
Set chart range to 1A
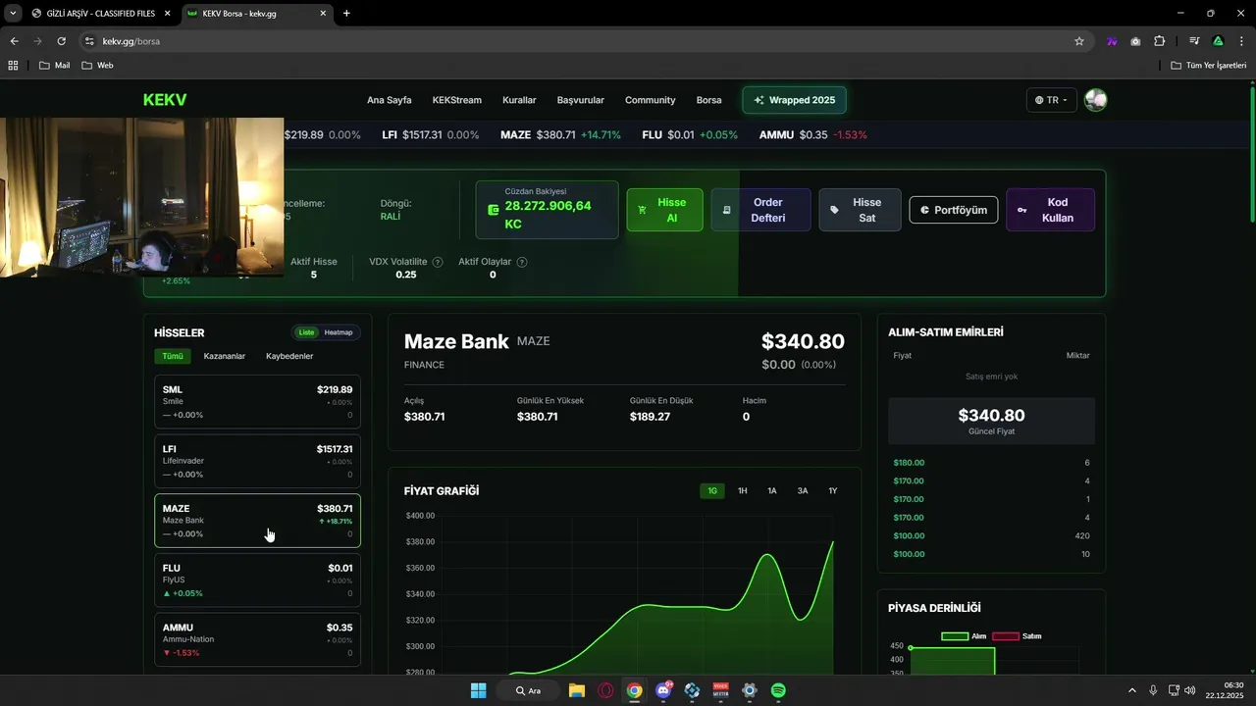[772, 490]
